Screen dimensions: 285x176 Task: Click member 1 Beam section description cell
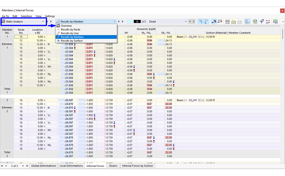click(228, 37)
